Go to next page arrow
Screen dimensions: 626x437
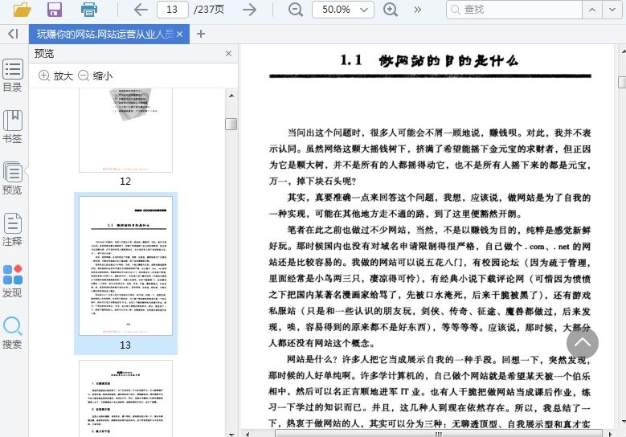(x=250, y=9)
